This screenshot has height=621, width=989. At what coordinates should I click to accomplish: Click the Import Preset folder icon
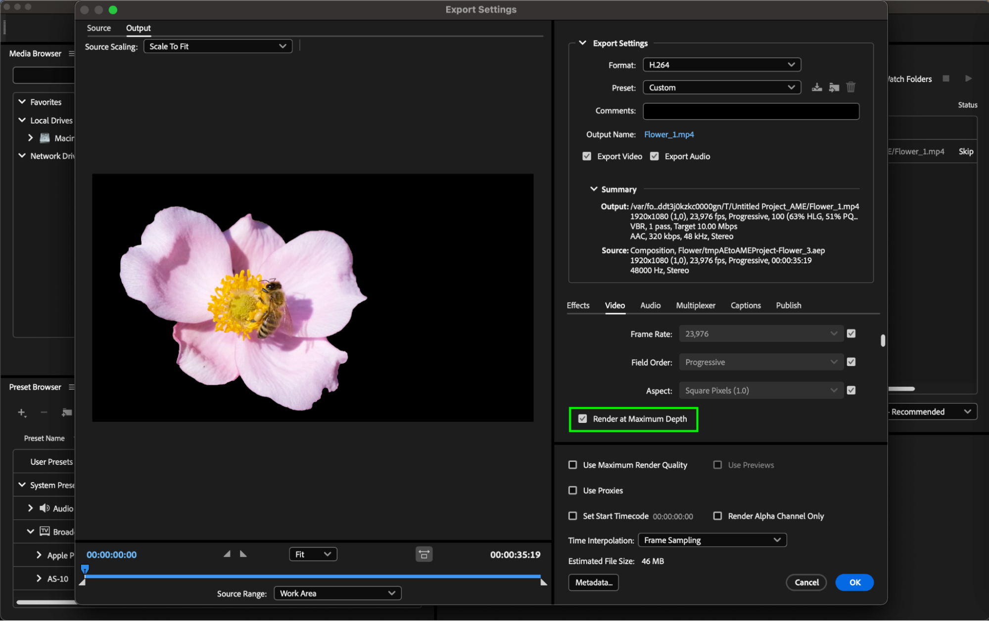(x=834, y=87)
